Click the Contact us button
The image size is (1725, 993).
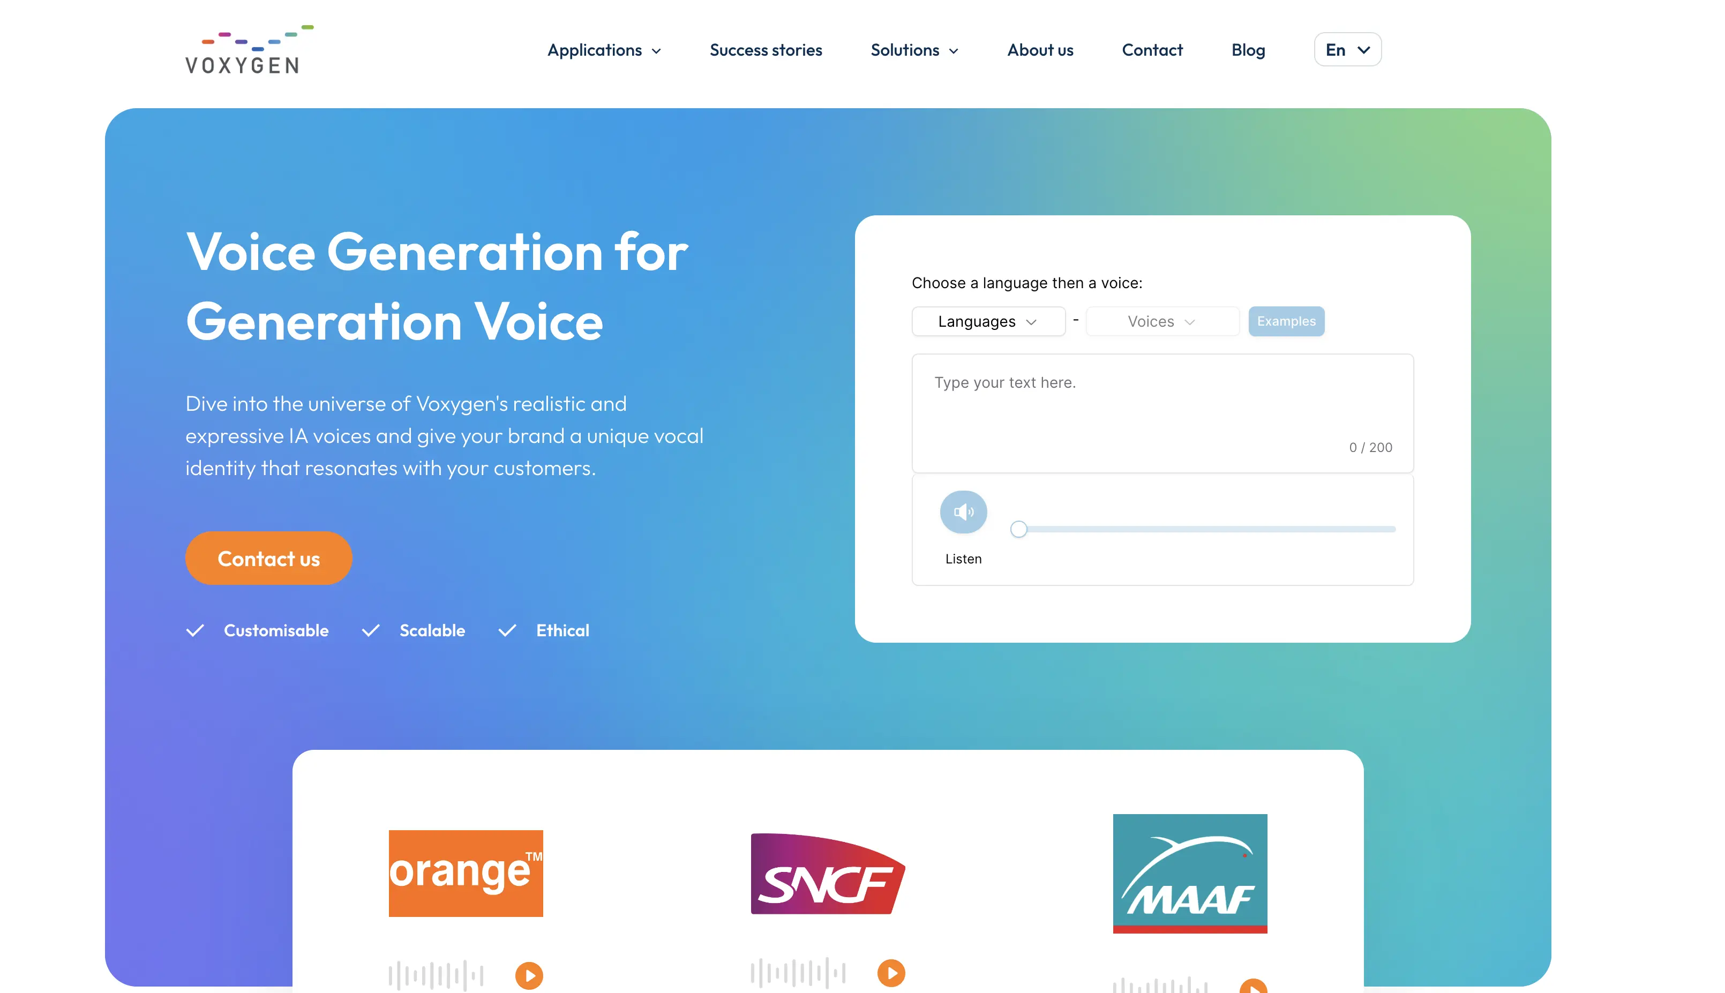[268, 557]
